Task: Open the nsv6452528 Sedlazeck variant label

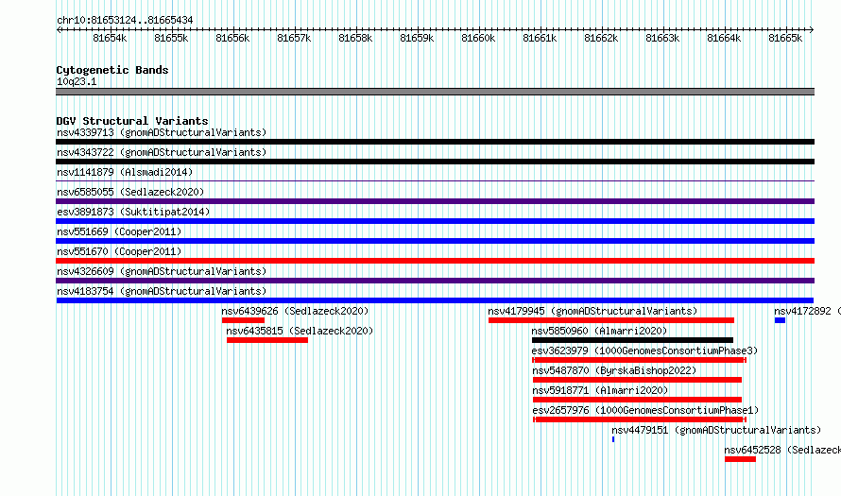Action: pos(782,450)
